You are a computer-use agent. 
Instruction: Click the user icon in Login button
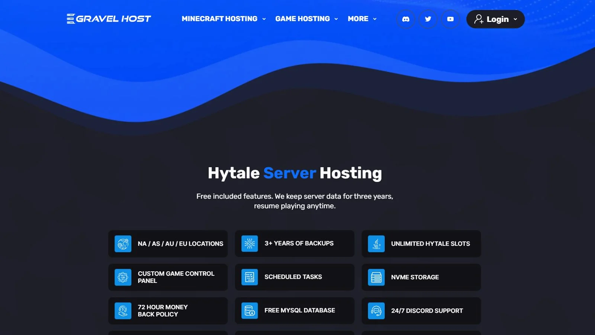(479, 19)
